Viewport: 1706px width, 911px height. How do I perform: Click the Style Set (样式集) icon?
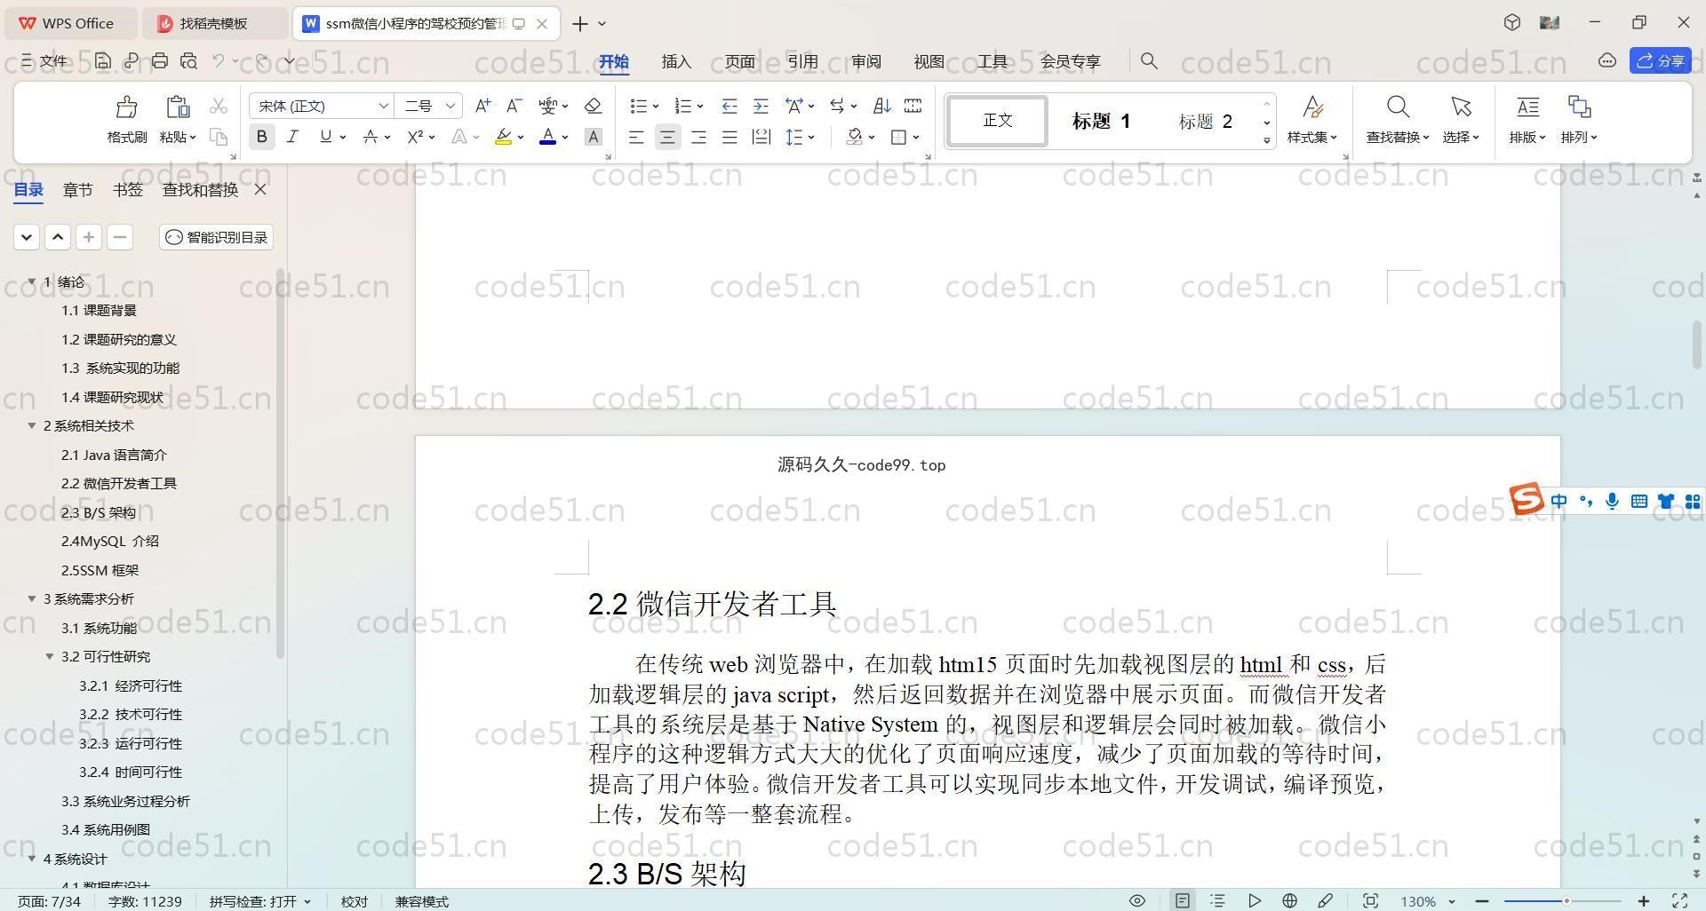tap(1312, 107)
